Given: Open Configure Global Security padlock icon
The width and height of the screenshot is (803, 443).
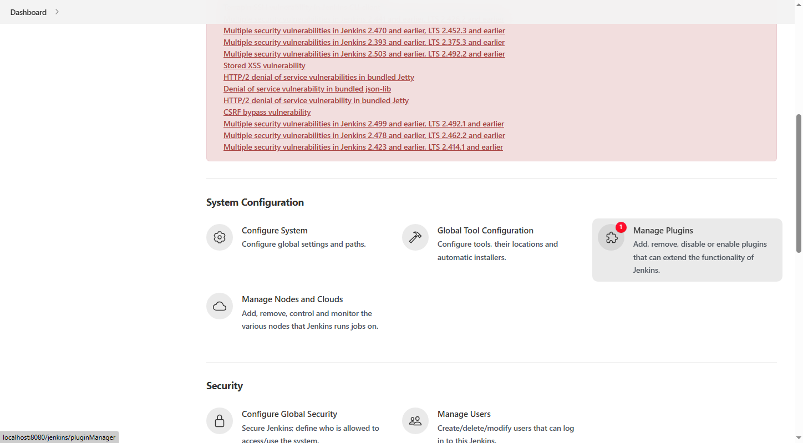Looking at the screenshot, I should (220, 421).
